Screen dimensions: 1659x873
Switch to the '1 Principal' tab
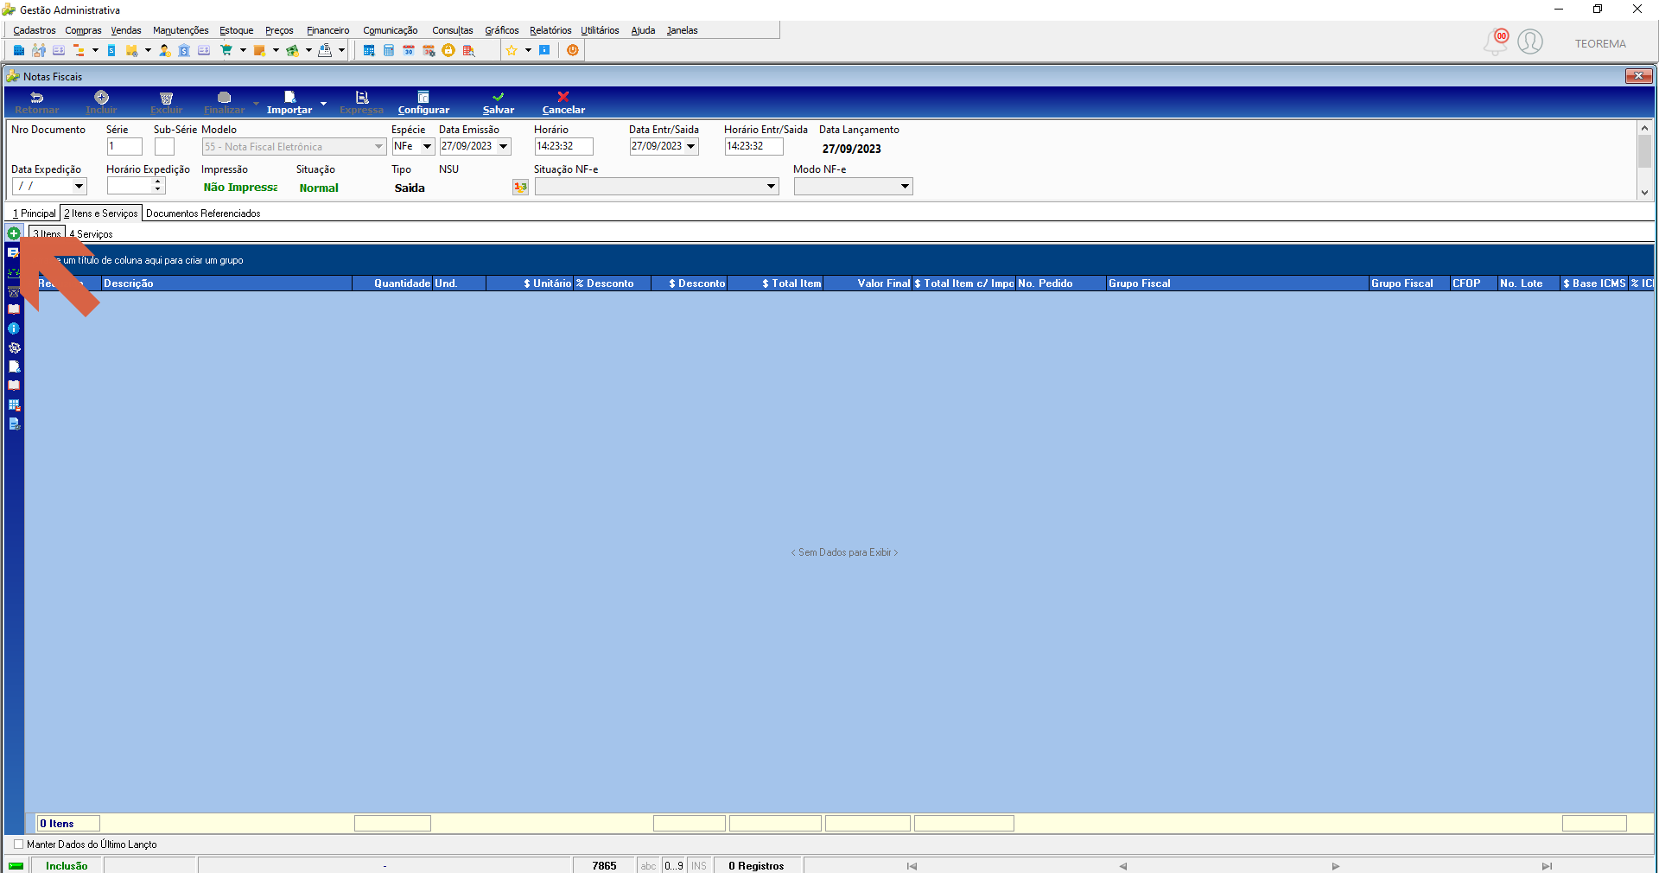pos(35,213)
